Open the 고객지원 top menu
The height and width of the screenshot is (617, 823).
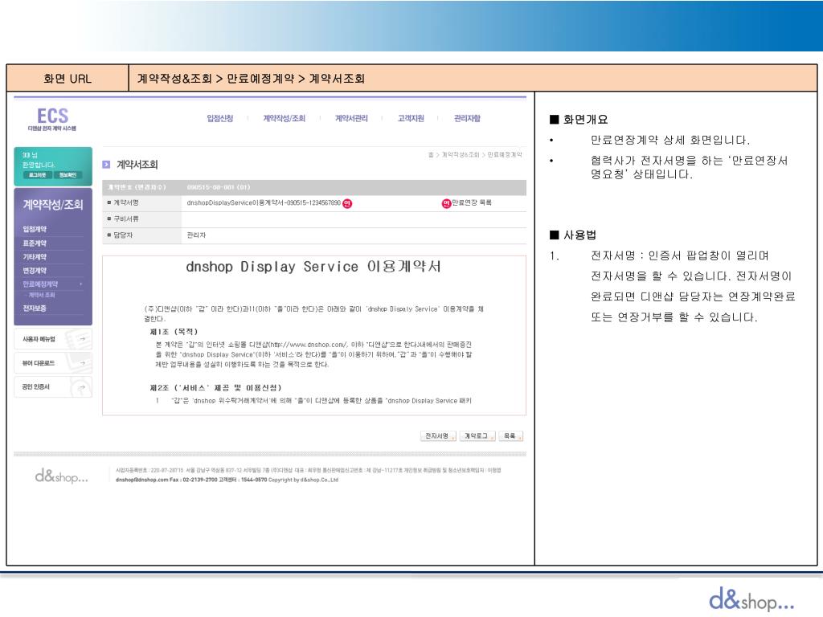pyautogui.click(x=411, y=119)
